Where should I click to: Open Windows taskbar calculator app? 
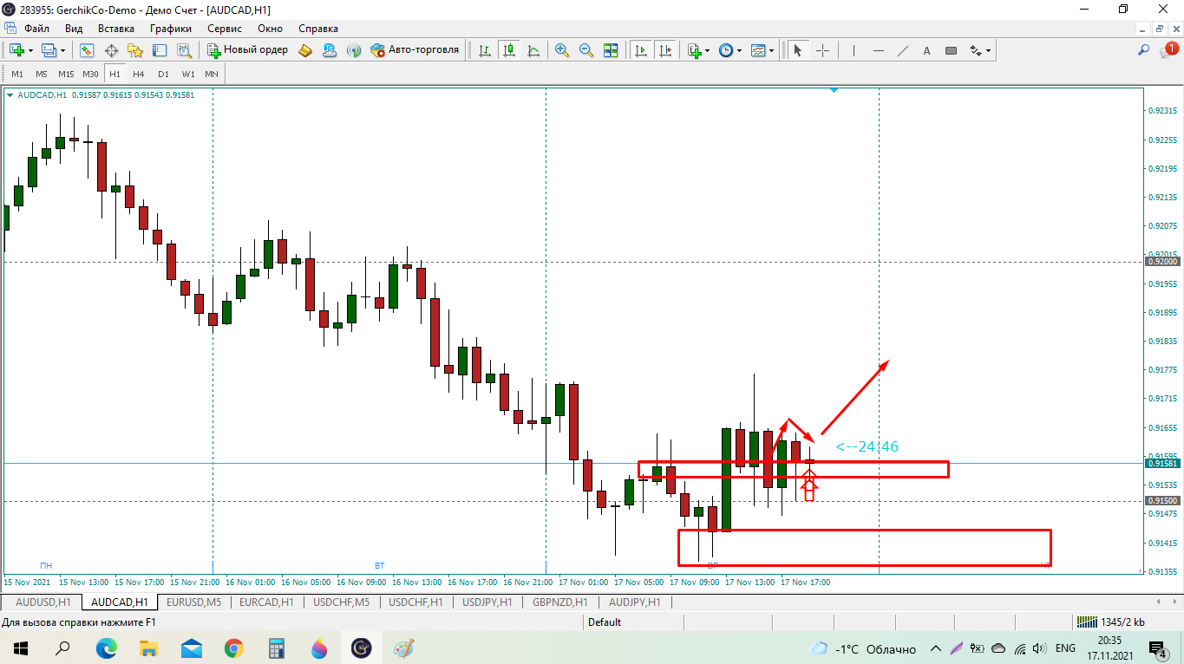[277, 648]
